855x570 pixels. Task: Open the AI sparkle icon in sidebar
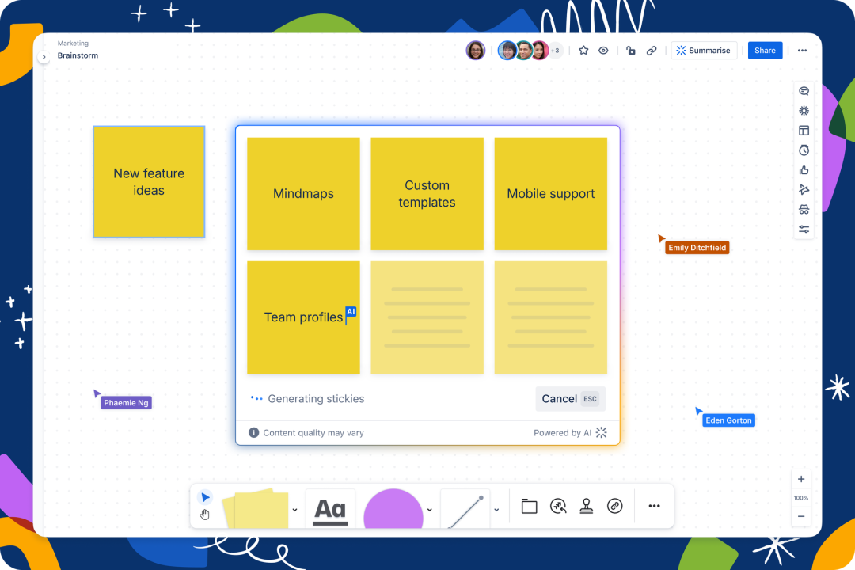804,111
